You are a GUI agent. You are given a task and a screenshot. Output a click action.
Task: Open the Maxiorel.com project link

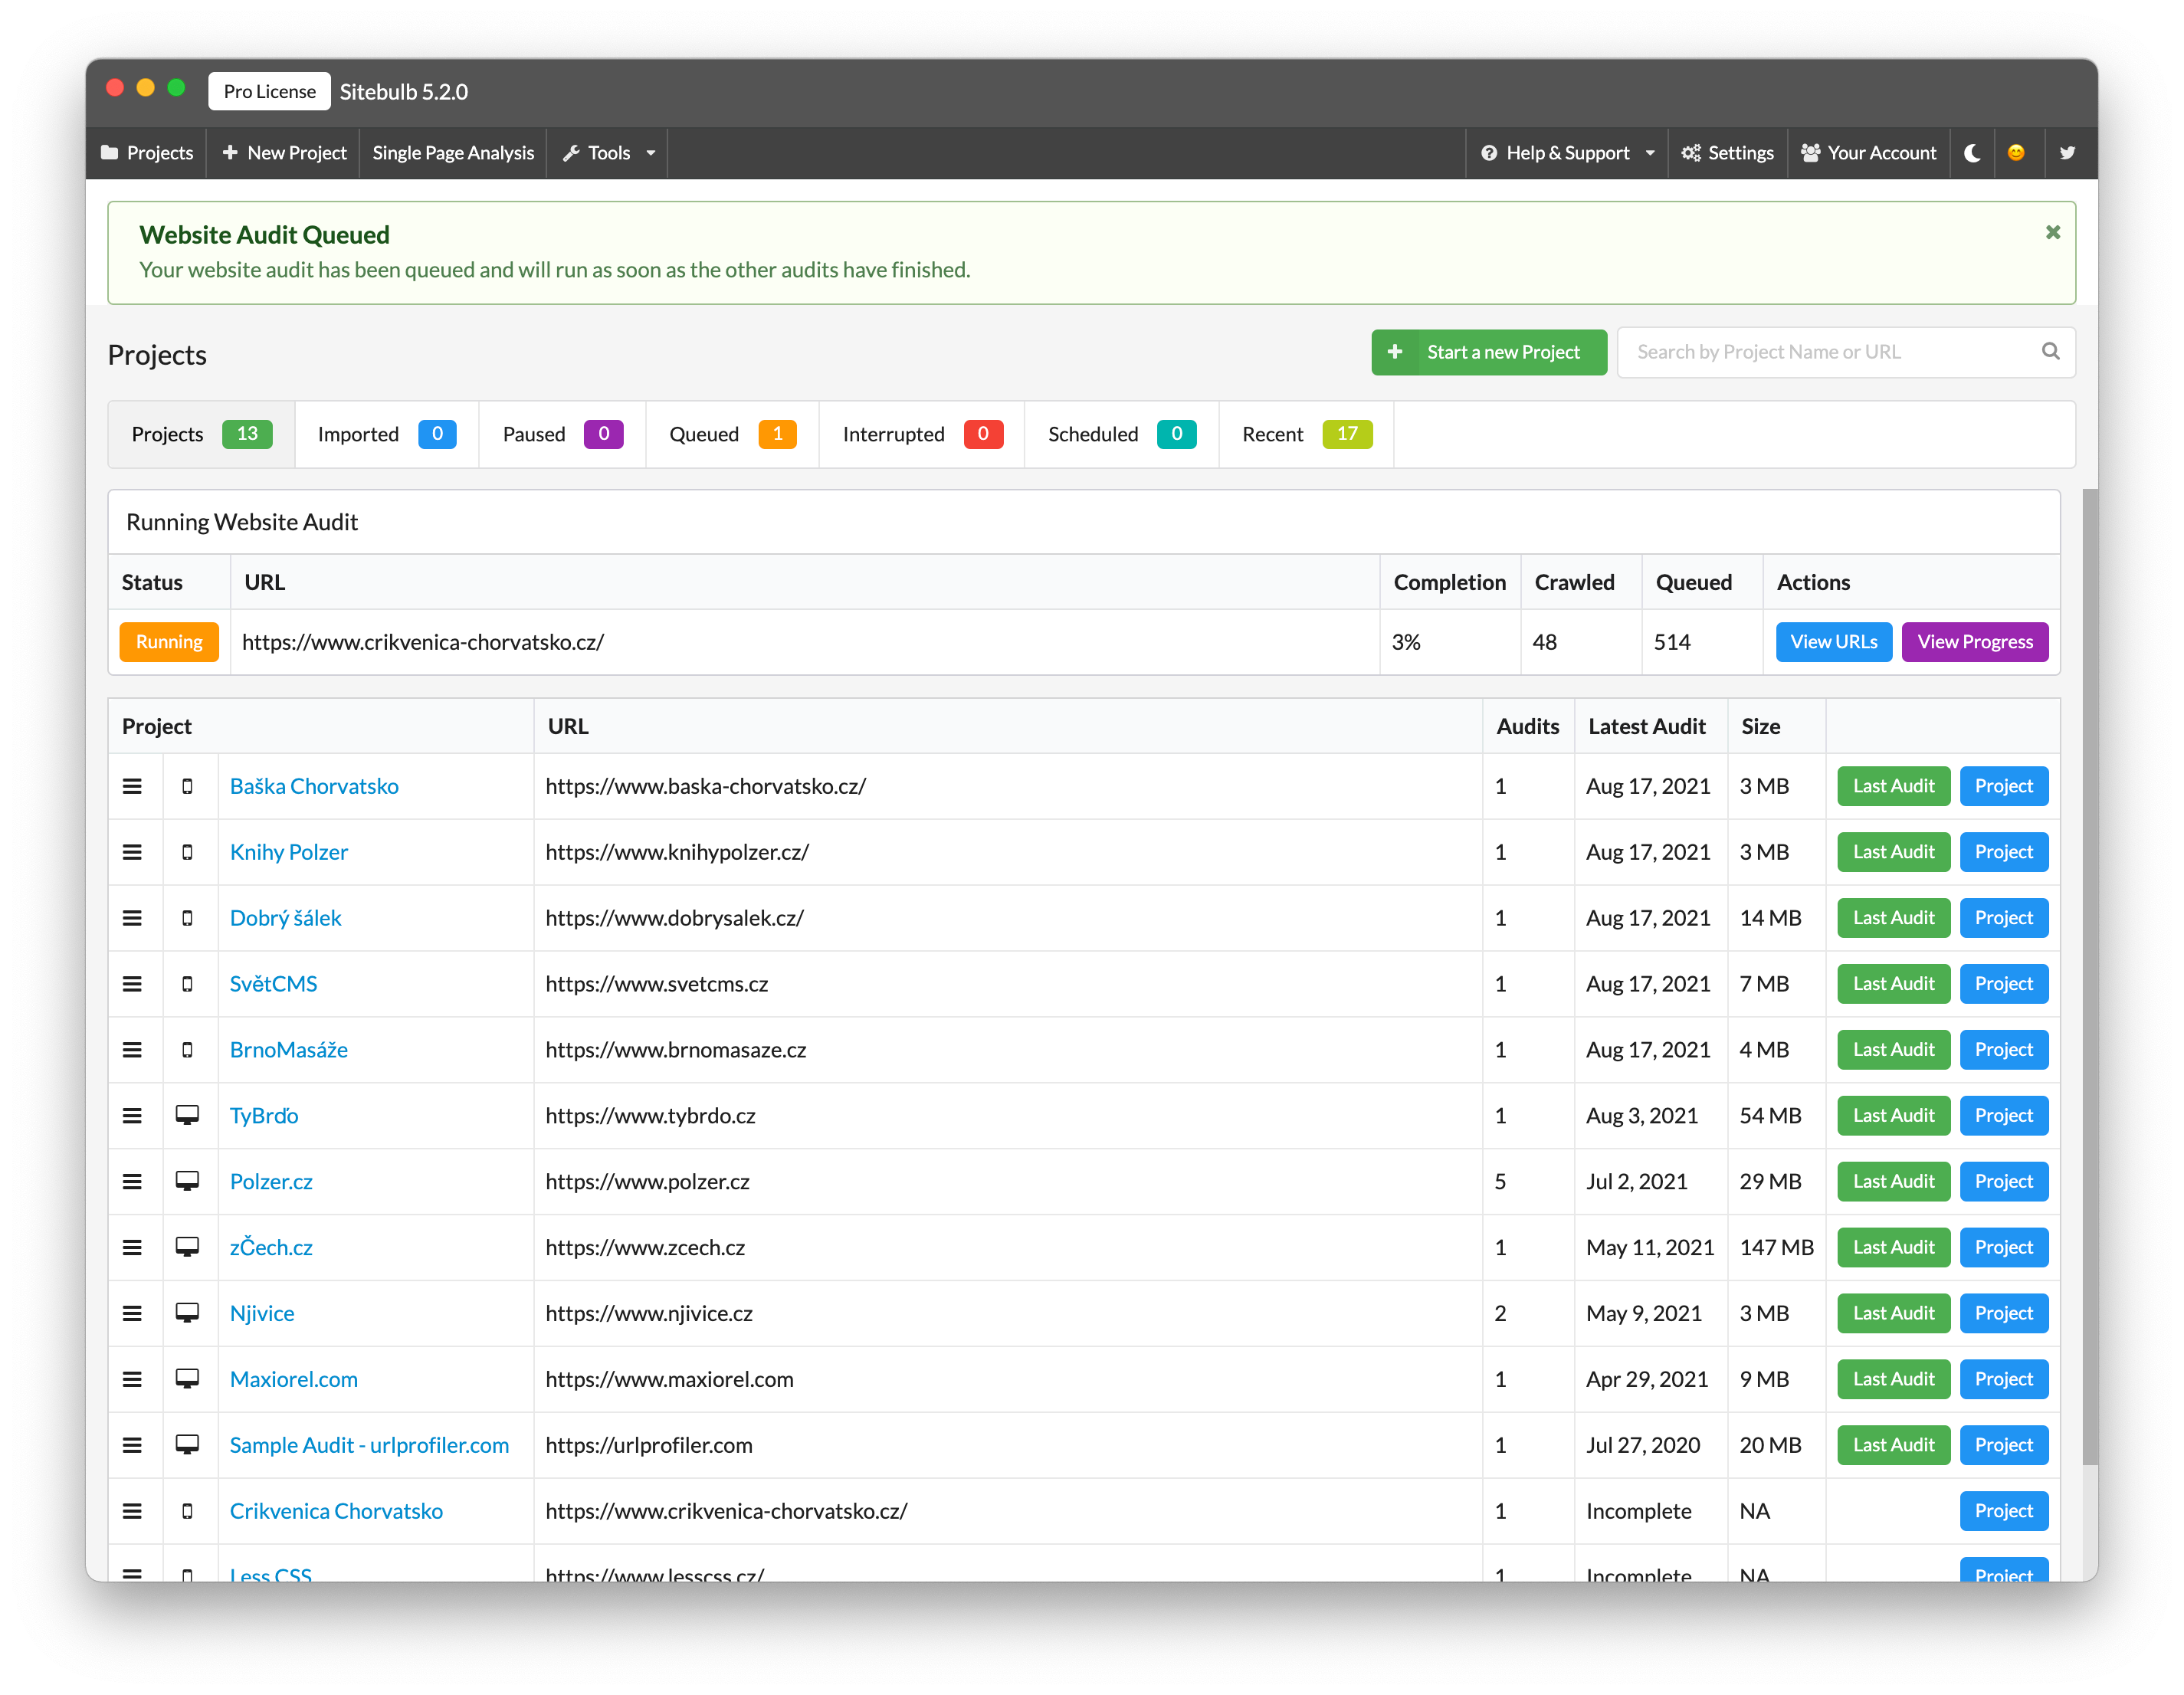tap(294, 1380)
